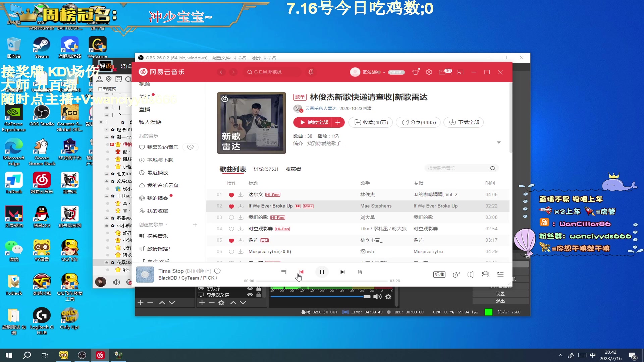Skip to the next track
The image size is (644, 362).
(x=342, y=272)
